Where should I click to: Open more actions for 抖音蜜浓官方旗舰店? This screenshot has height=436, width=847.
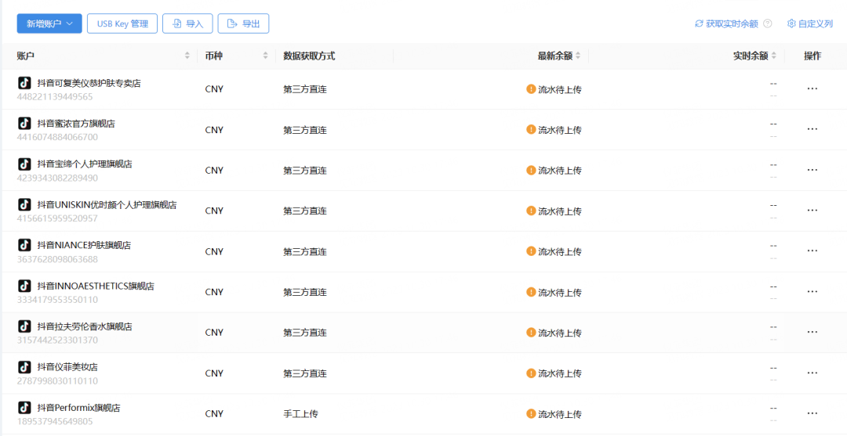tap(812, 129)
